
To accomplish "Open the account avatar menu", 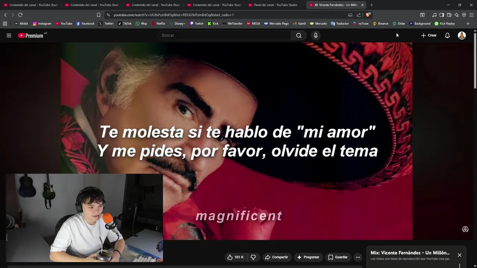I will [x=462, y=35].
